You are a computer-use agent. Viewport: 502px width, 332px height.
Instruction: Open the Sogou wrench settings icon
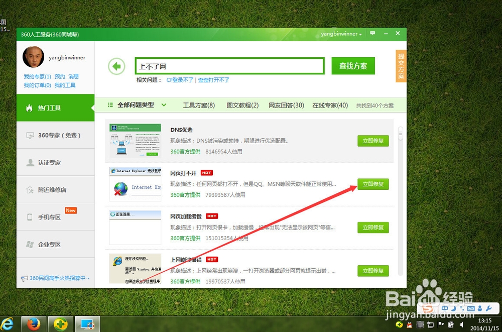(489, 308)
